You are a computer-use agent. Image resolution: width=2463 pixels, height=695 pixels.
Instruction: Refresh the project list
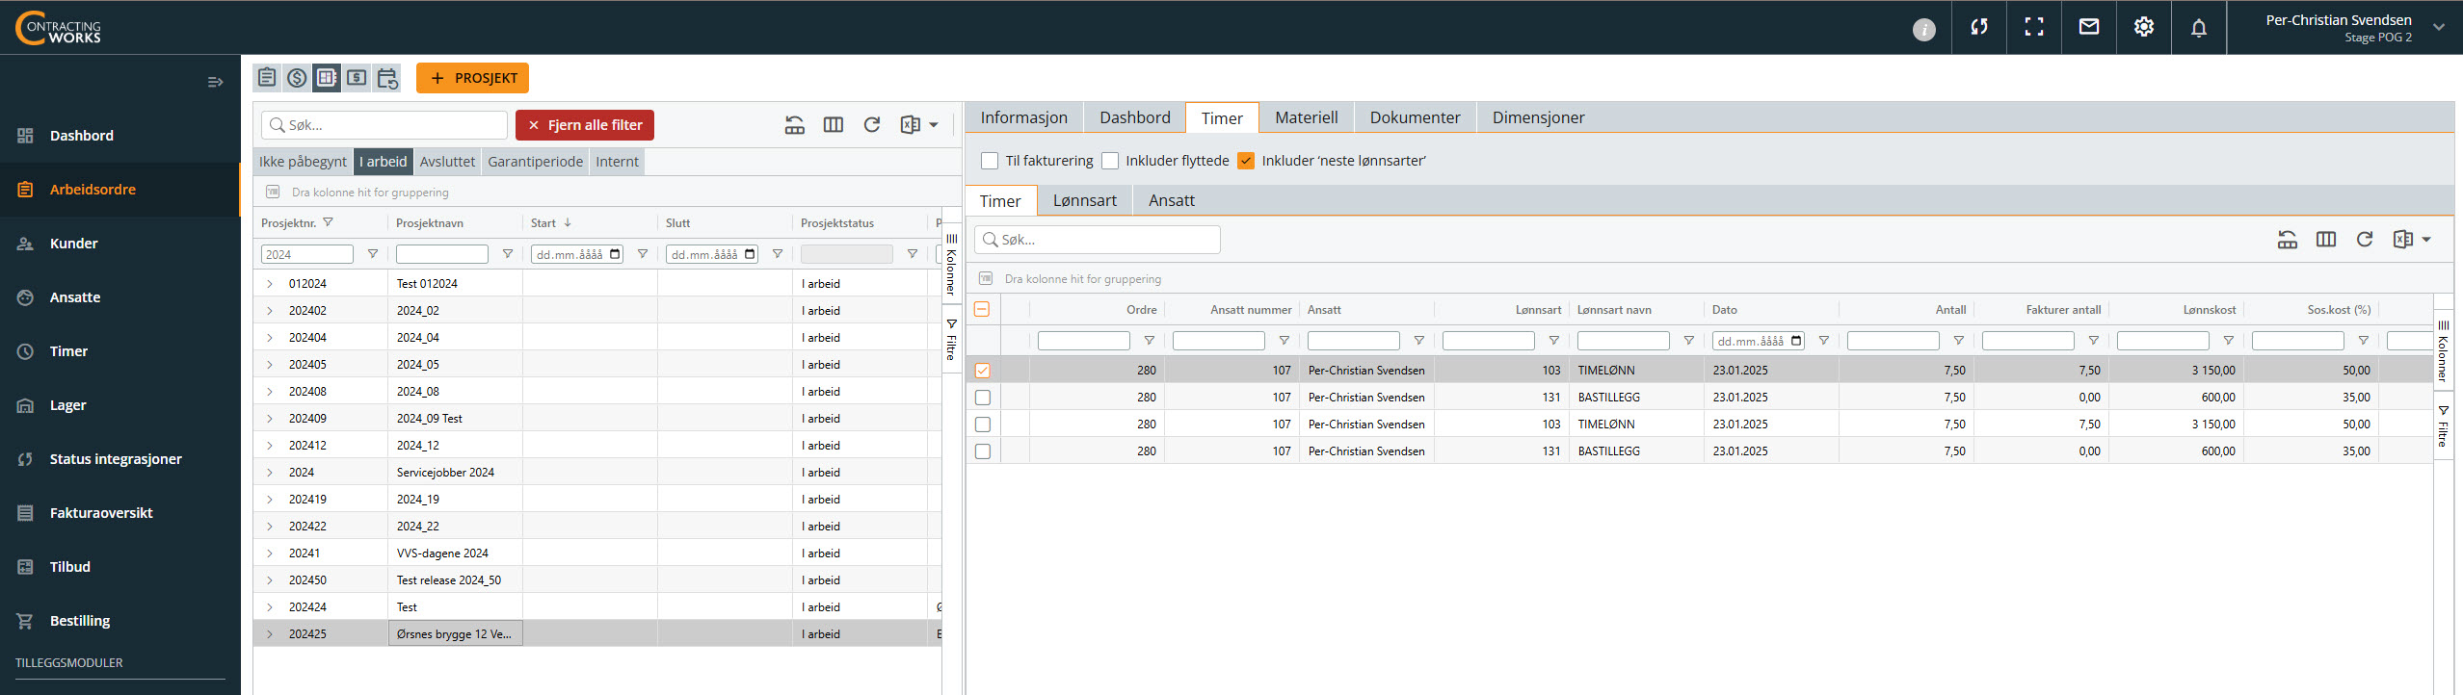tap(872, 125)
